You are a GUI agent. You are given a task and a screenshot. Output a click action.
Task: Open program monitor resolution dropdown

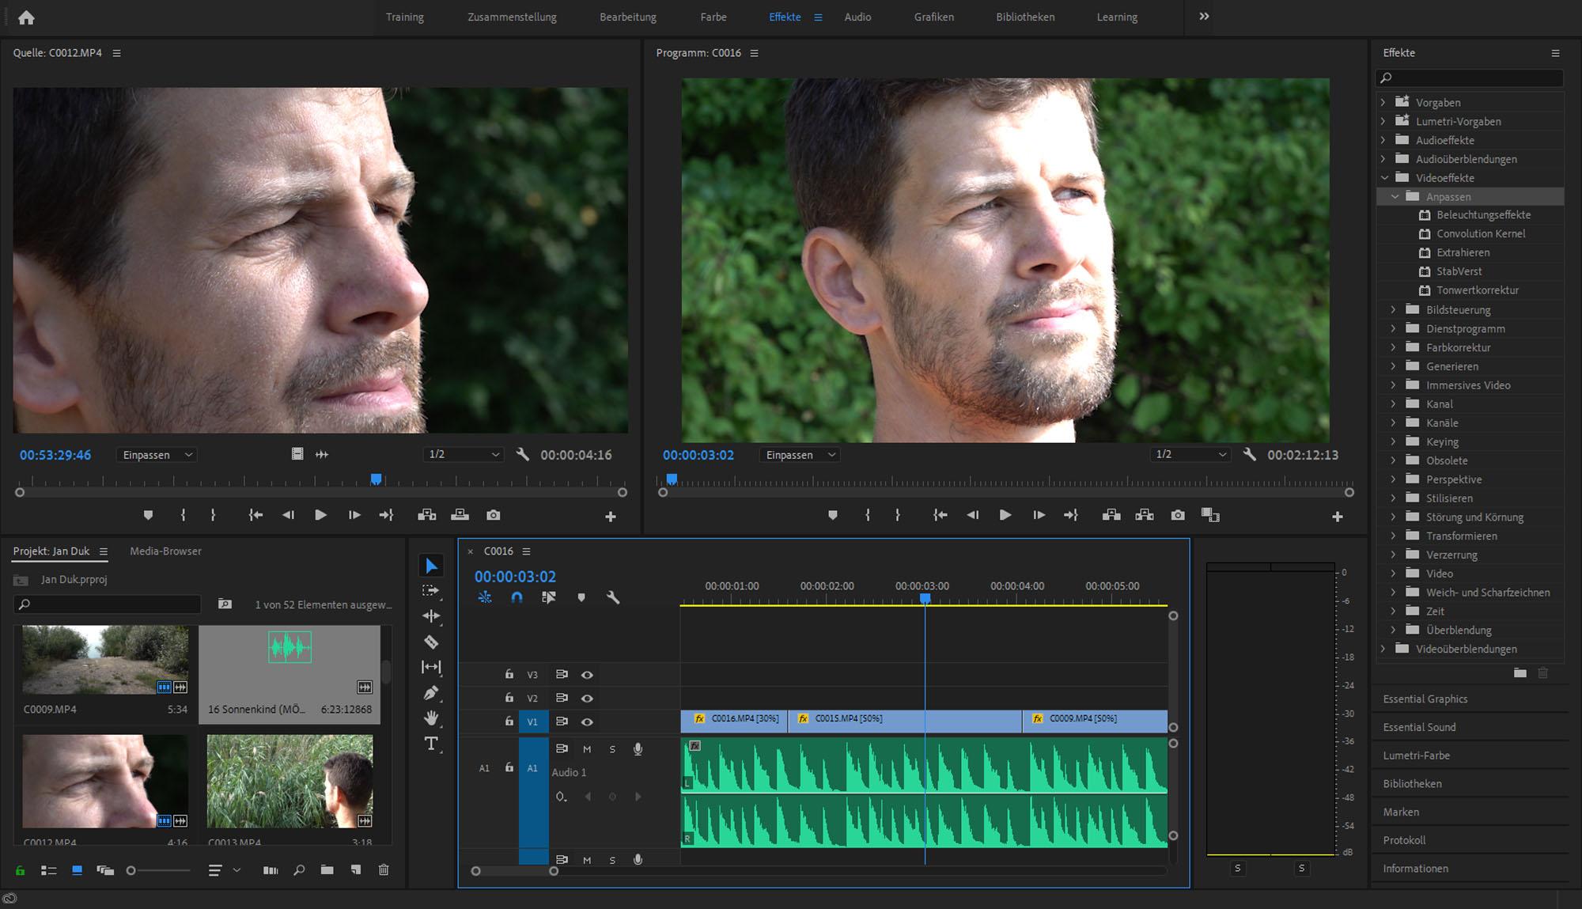click(x=1186, y=454)
